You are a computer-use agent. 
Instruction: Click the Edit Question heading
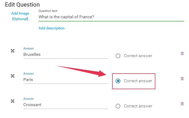coord(22,5)
